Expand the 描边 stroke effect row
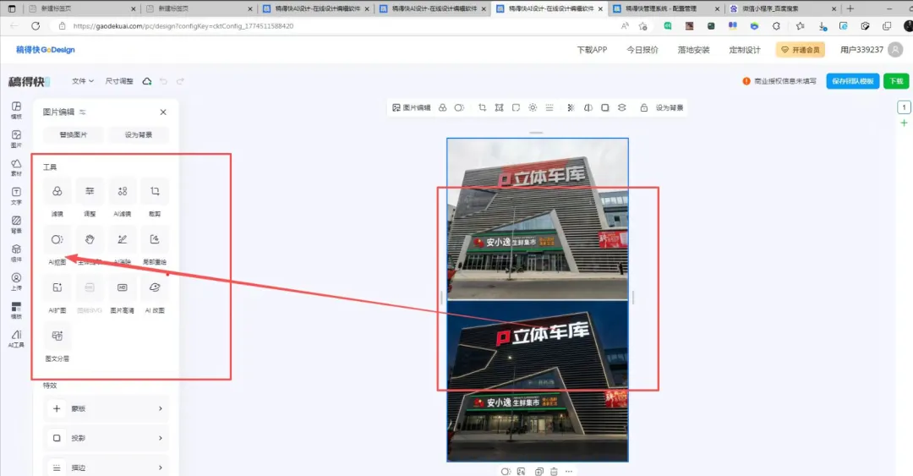The height and width of the screenshot is (476, 913). click(106, 468)
